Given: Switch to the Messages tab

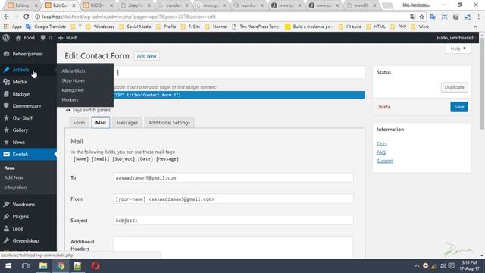Looking at the screenshot, I should click(x=127, y=123).
